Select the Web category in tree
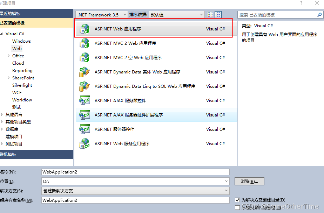This screenshot has width=324, height=213. (x=17, y=49)
